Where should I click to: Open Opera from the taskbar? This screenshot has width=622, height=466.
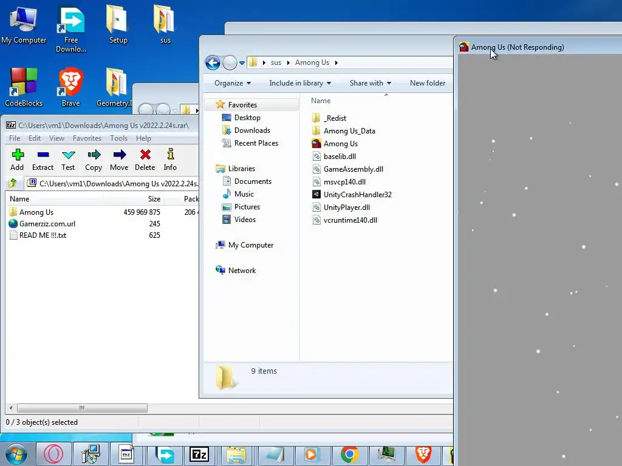tap(53, 454)
